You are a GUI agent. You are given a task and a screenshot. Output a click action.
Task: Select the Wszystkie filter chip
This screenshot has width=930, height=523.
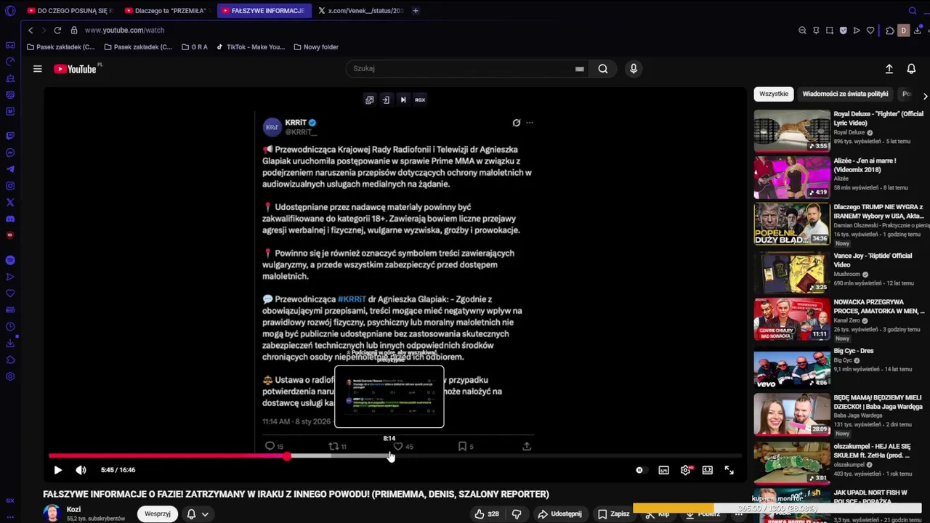pyautogui.click(x=774, y=94)
